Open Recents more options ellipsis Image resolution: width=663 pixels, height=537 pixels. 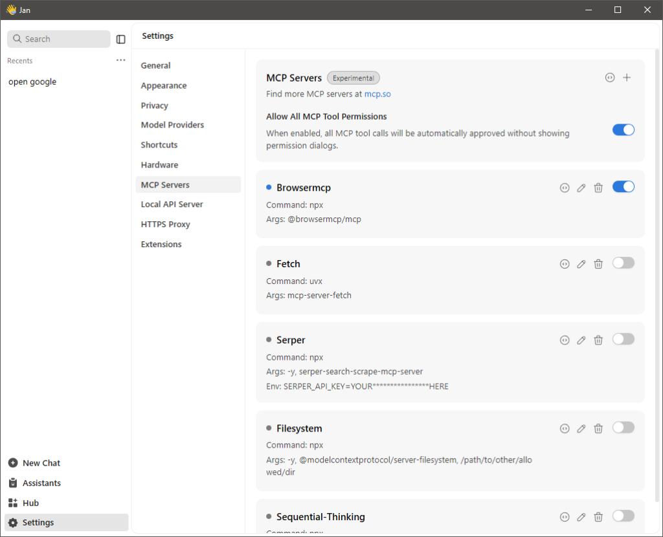121,60
